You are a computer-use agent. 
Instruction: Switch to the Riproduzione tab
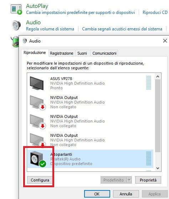click(x=35, y=53)
